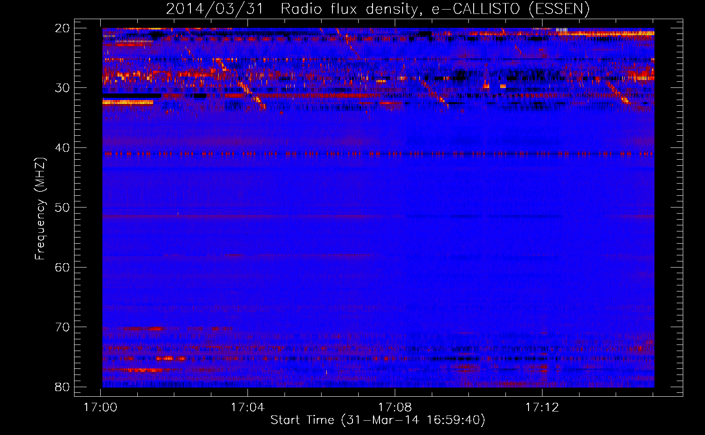Screen dimensions: 705x435
Task: Click the '17:04' time tick label
Action: pyautogui.click(x=248, y=408)
